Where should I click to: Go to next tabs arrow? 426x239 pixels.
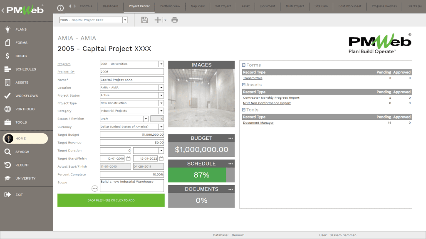click(75, 6)
